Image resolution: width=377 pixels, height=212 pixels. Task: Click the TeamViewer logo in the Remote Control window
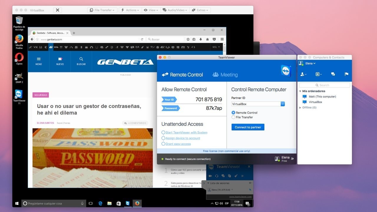[x=285, y=71]
